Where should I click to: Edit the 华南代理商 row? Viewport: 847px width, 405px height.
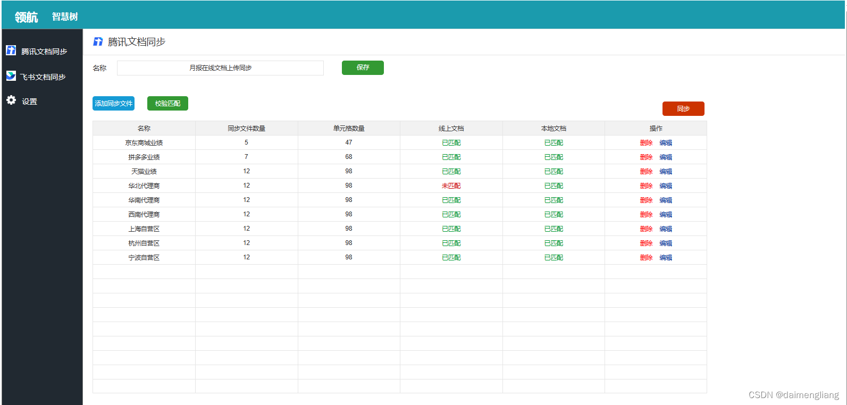pos(666,200)
